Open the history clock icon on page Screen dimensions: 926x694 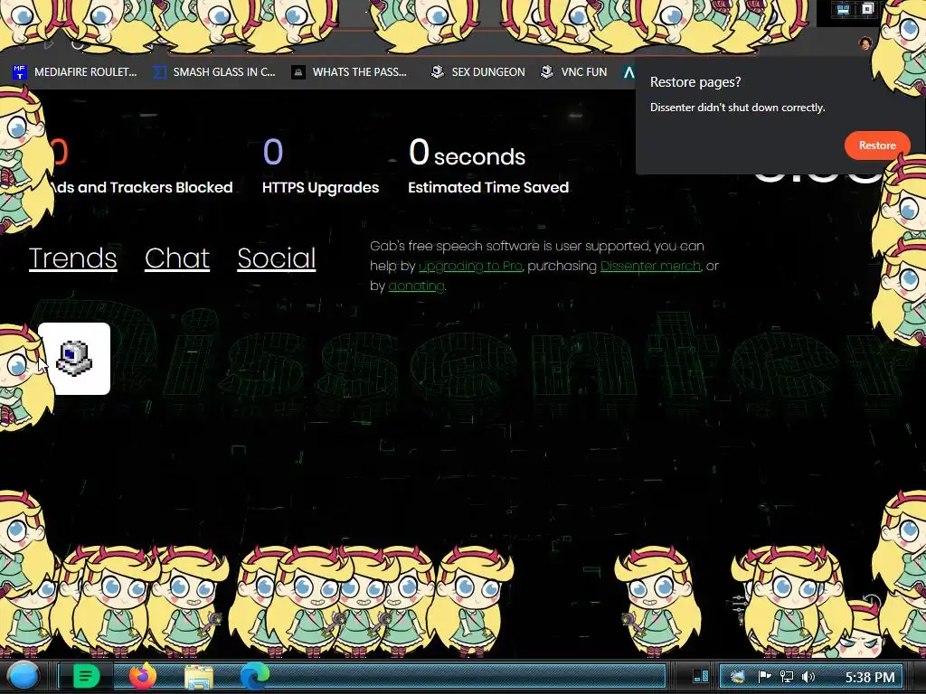[x=873, y=603]
